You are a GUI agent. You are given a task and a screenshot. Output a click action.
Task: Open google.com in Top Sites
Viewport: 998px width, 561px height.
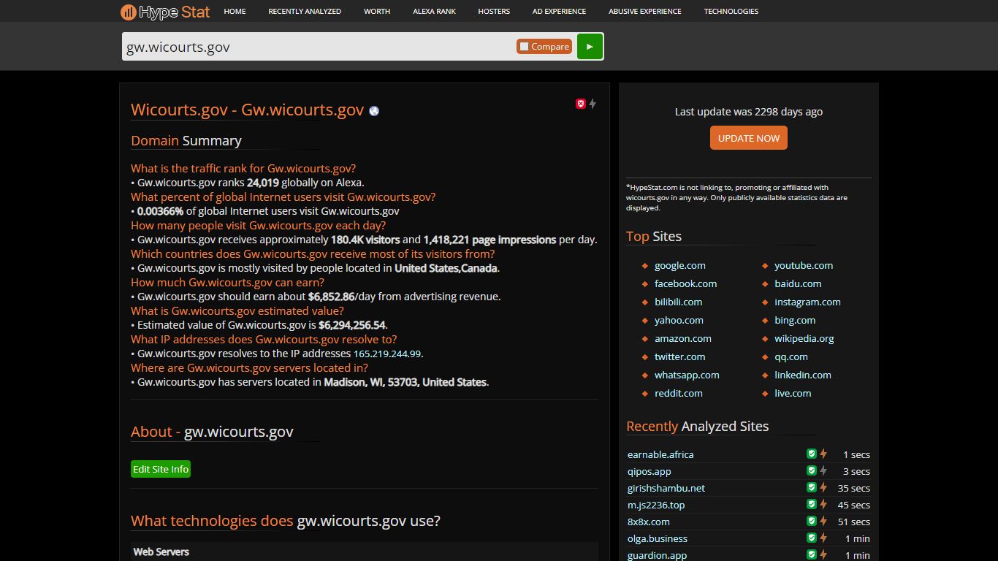click(680, 265)
